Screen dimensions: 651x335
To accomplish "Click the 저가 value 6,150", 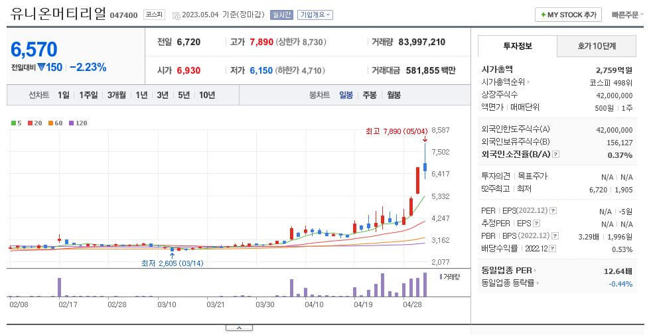I will tap(261, 70).
